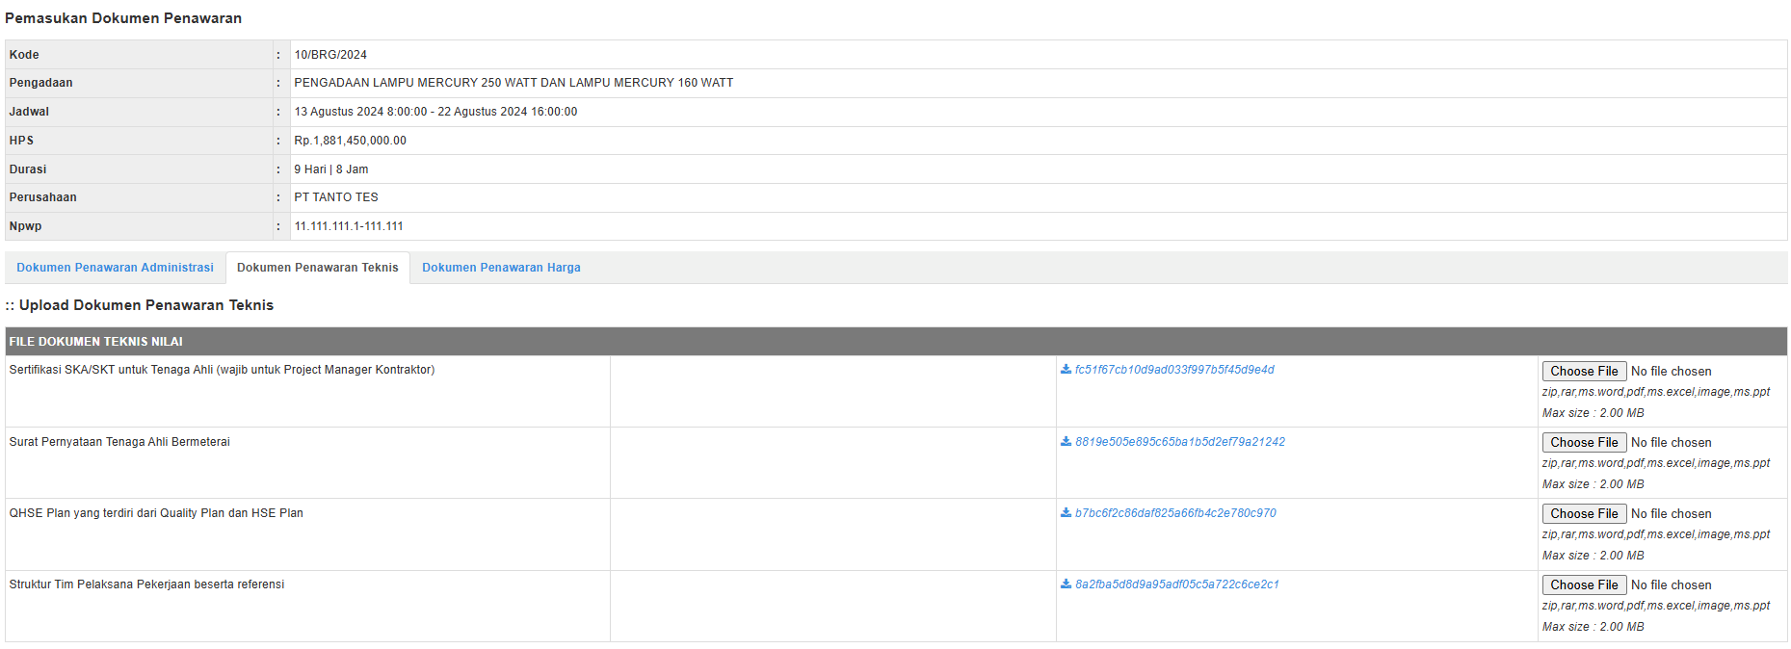Click the NPWP number 11.111.111.1-111.111
This screenshot has height=649, width=1791.
coord(349,226)
